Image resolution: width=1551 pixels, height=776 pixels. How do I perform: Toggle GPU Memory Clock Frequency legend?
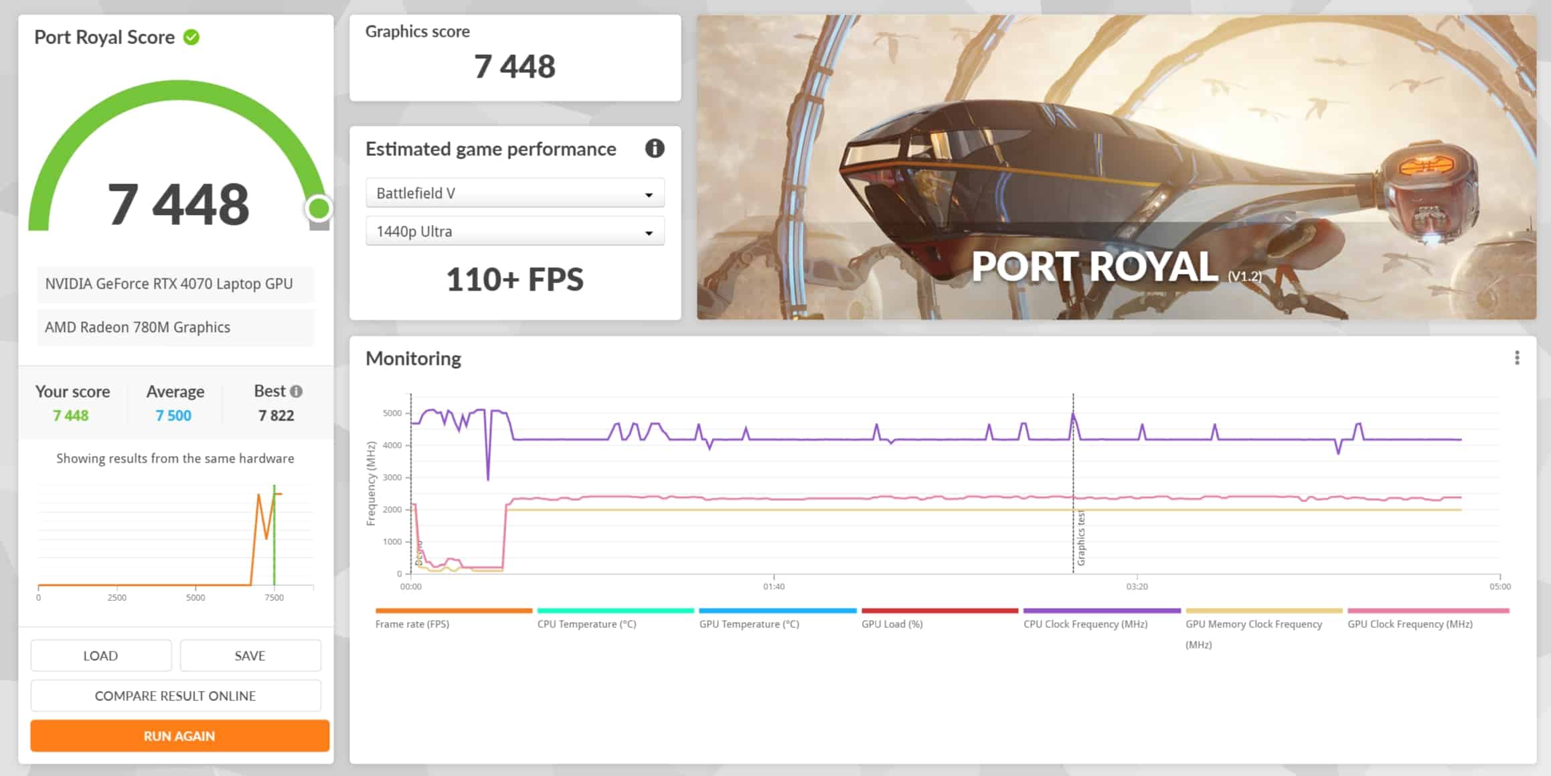(x=1253, y=624)
